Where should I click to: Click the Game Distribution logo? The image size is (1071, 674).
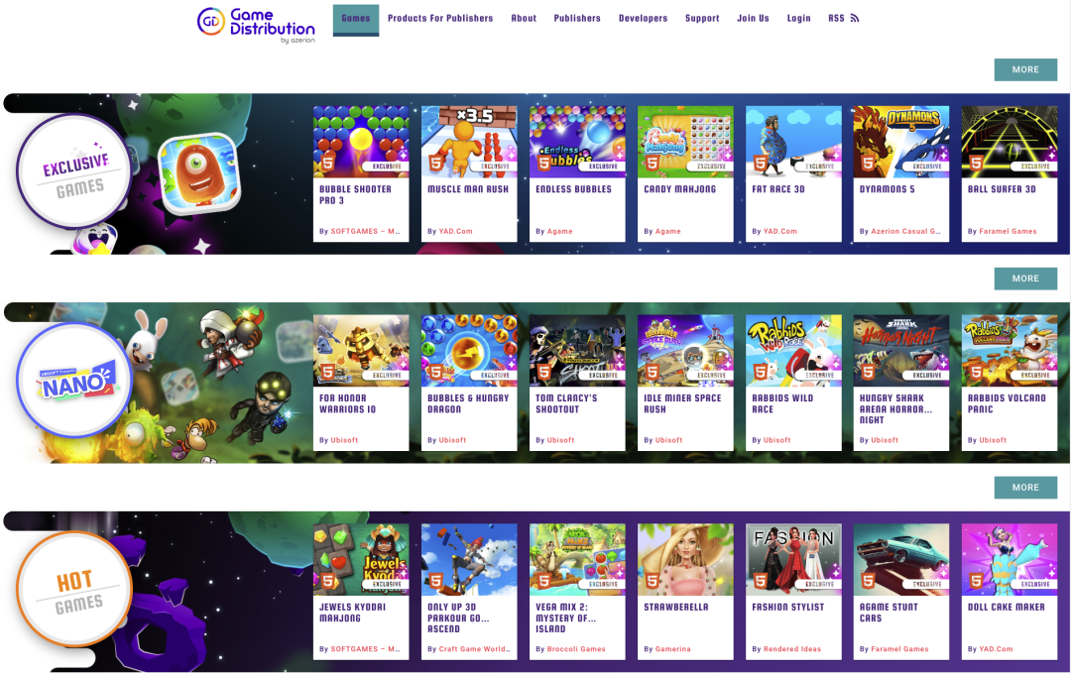click(256, 25)
